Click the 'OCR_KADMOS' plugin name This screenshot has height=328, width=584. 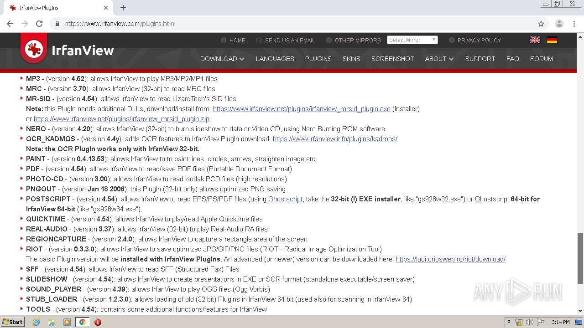[x=50, y=139]
